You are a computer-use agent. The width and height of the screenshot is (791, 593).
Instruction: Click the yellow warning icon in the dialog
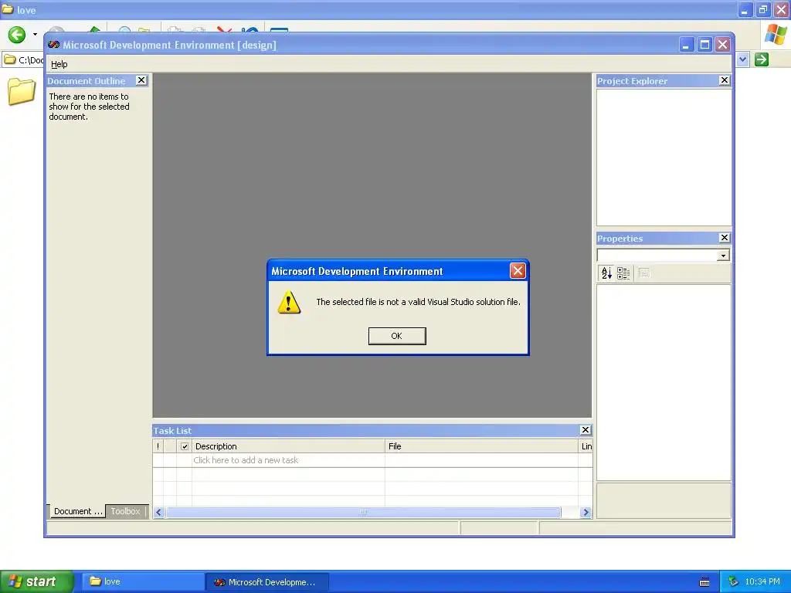click(x=289, y=302)
